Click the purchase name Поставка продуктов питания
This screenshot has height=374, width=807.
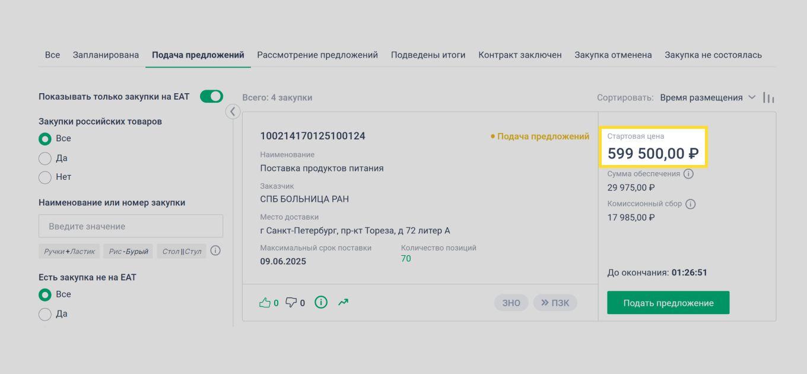(x=322, y=168)
